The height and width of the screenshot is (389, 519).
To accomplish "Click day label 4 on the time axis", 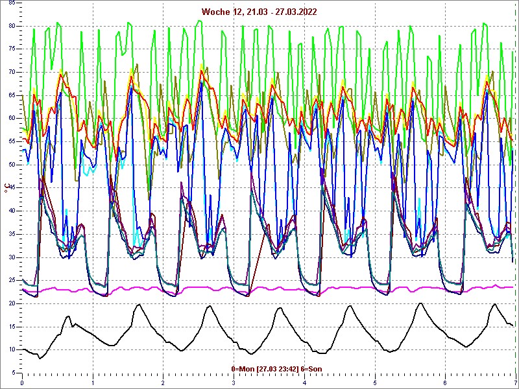I will 304,384.
